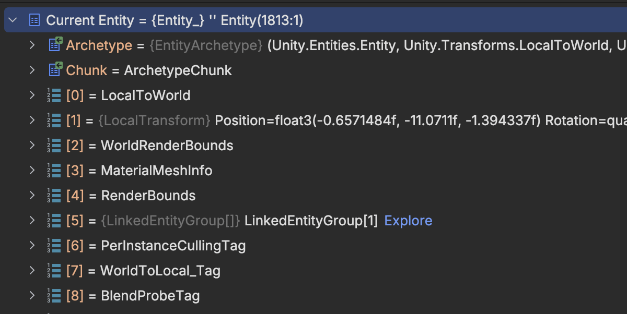Click the array icon beside MaterialMeshInfo

[54, 171]
